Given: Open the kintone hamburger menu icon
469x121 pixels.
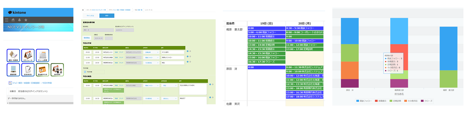Looking at the screenshot, I should [x=7, y=20].
